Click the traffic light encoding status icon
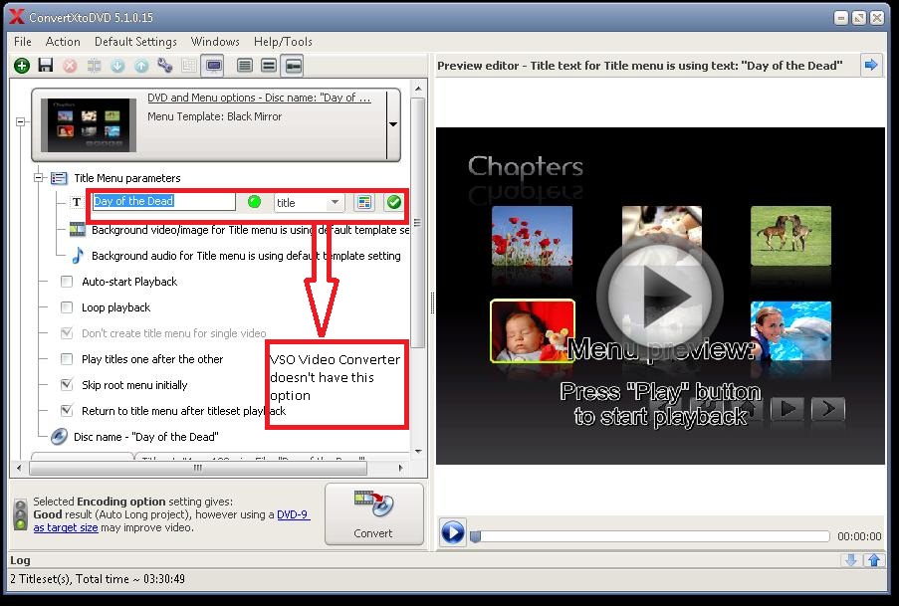This screenshot has height=606, width=899. pos(21,514)
